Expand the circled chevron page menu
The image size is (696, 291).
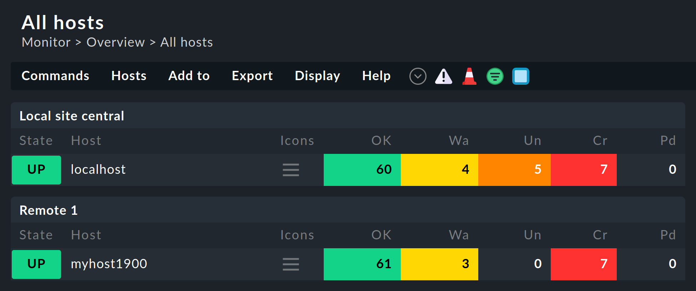(418, 76)
